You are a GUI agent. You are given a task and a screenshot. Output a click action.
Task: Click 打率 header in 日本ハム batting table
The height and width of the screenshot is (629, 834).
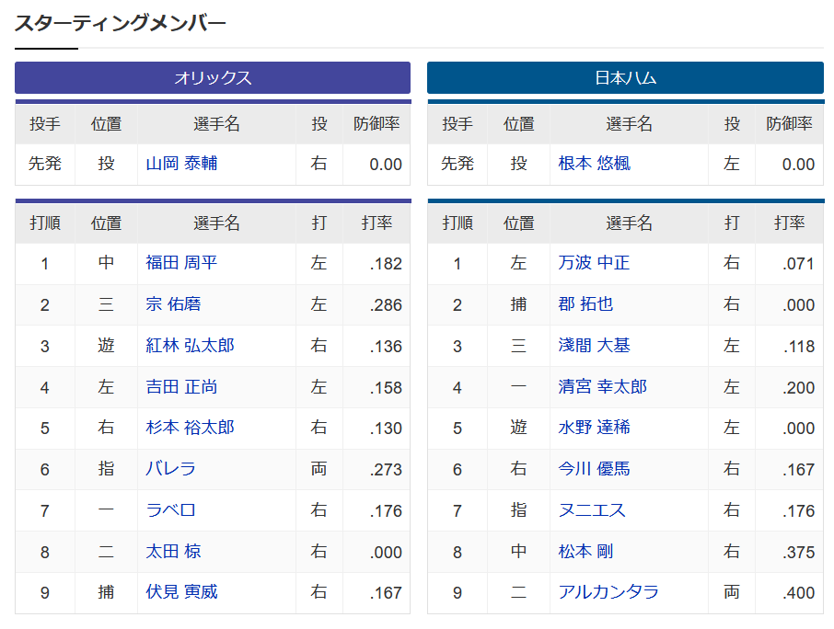789,223
